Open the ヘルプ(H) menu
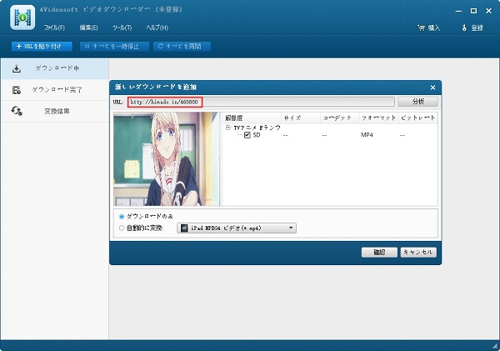500x351 pixels. point(157,28)
